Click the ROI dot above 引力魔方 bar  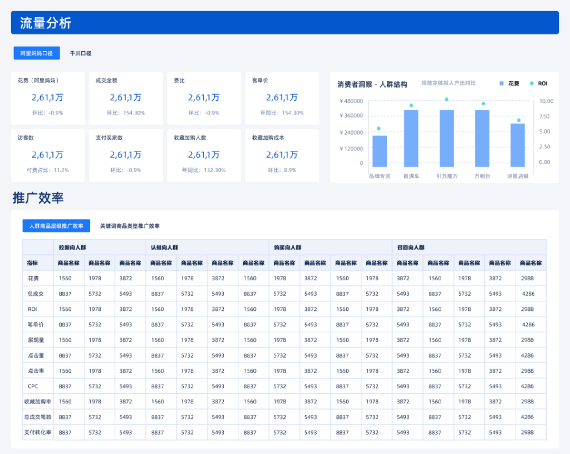[x=446, y=100]
